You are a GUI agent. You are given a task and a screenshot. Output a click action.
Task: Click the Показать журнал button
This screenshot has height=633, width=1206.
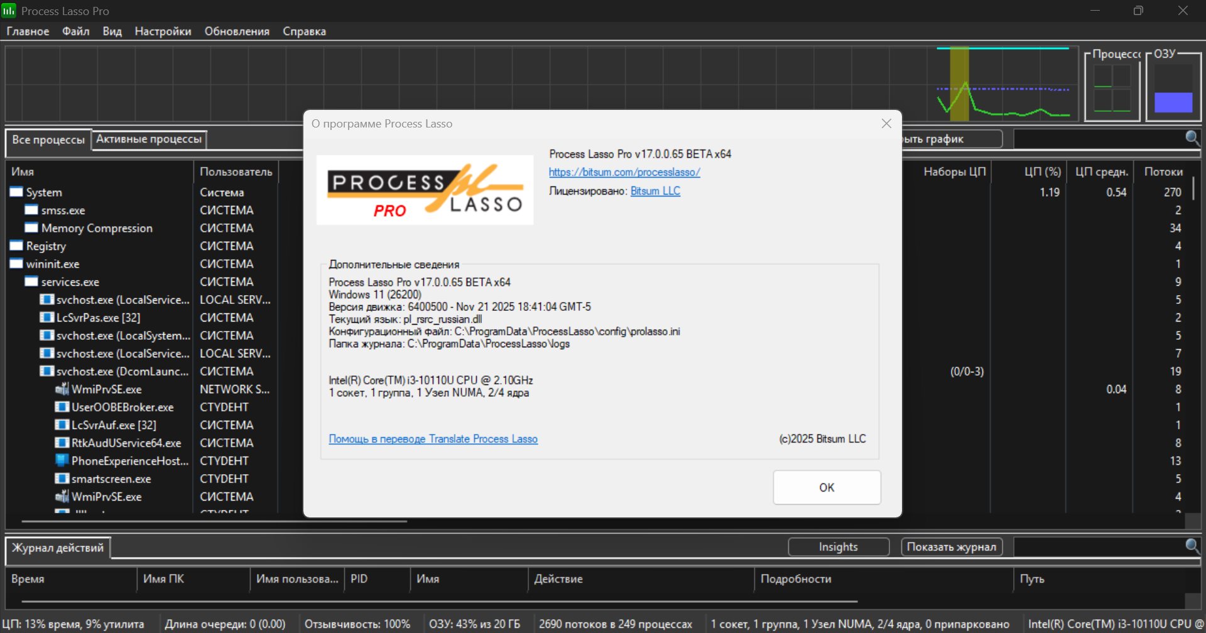click(x=951, y=547)
